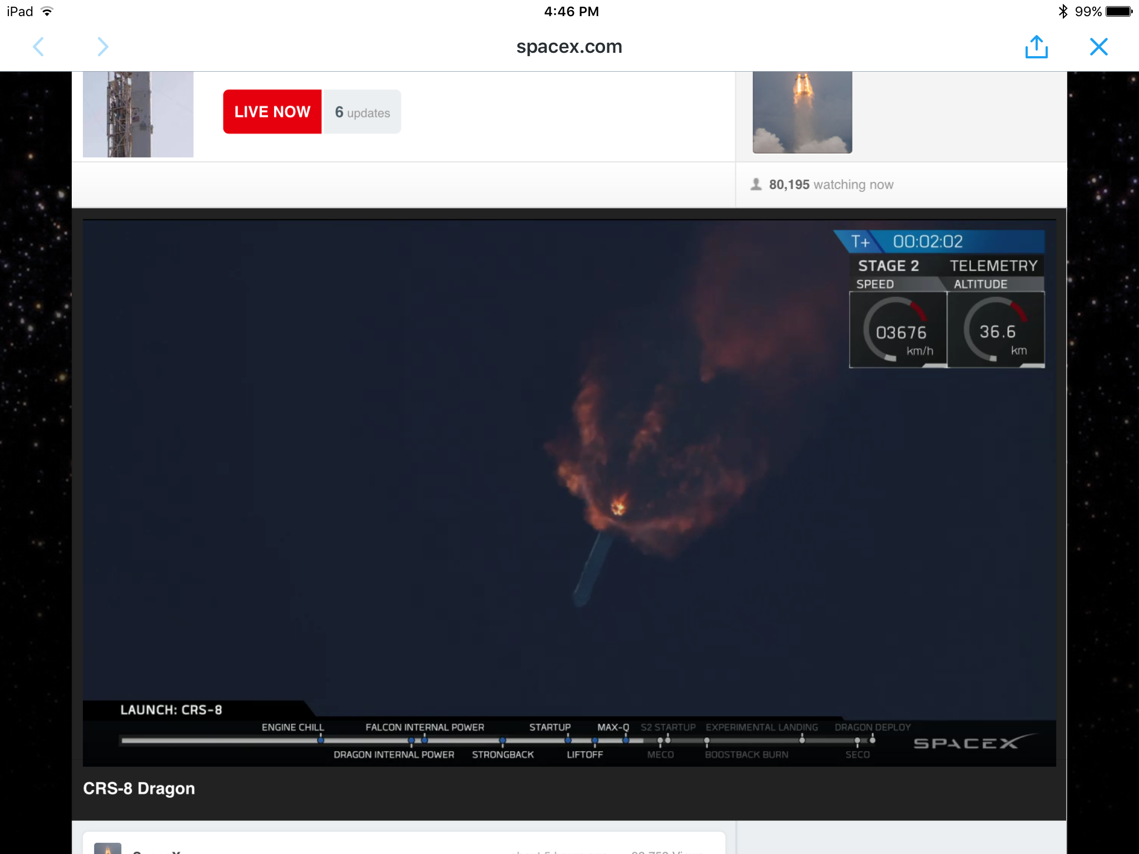
Task: Tap the SpaceX logo in the video
Action: pyautogui.click(x=975, y=742)
